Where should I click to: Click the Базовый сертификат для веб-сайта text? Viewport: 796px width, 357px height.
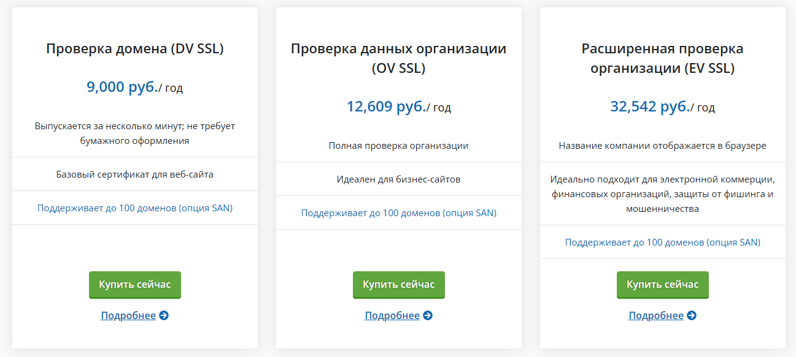[135, 175]
